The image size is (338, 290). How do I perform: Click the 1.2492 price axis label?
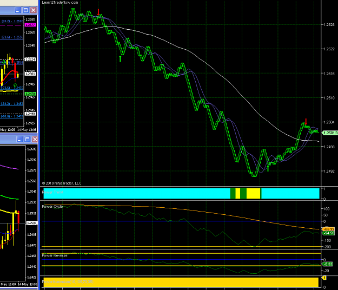click(x=329, y=172)
